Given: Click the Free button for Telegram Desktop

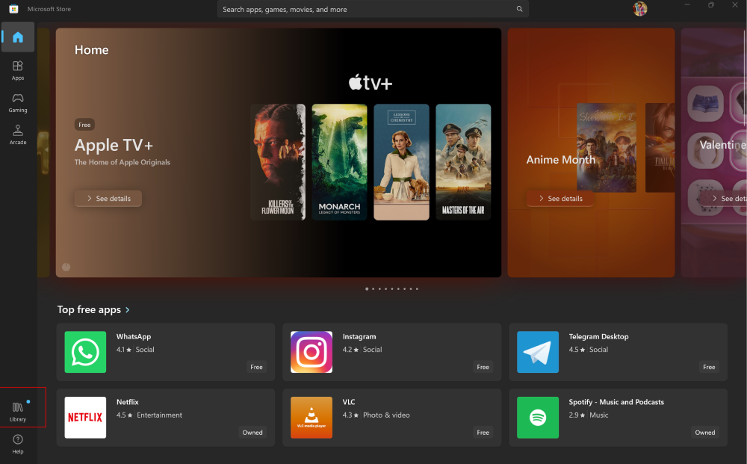Looking at the screenshot, I should [x=709, y=367].
